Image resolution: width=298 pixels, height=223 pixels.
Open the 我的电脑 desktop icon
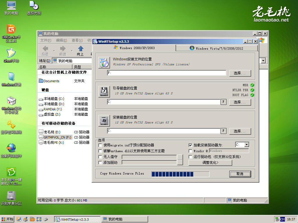(x=11, y=8)
